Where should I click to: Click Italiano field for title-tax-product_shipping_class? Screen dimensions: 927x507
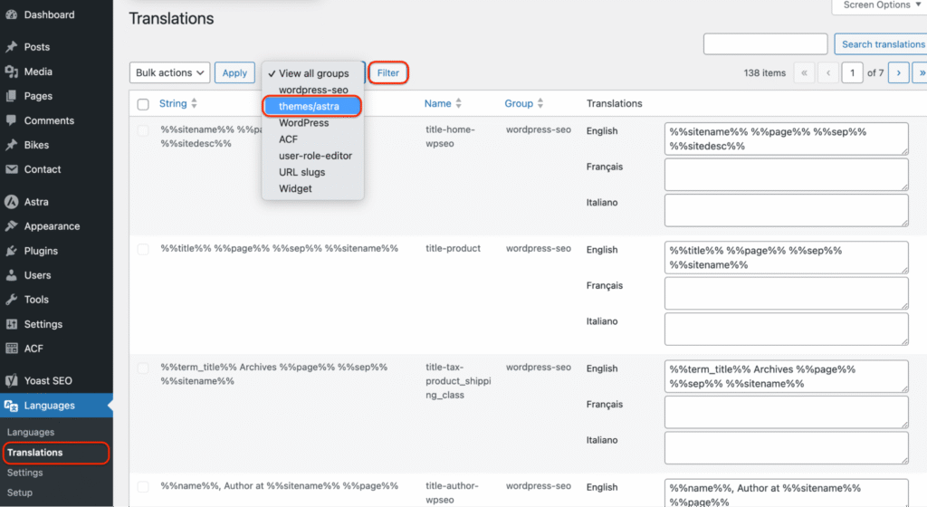787,448
